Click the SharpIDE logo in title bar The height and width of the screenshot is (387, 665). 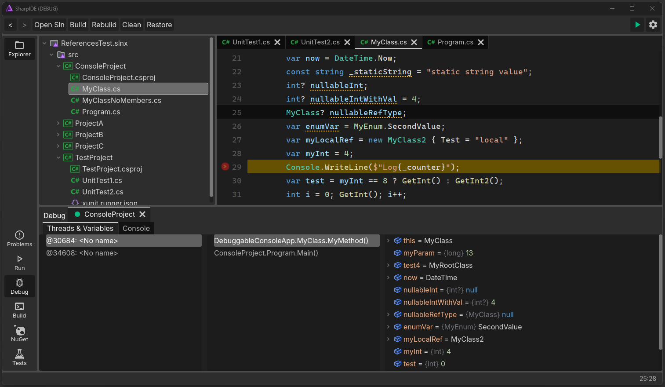click(x=9, y=8)
